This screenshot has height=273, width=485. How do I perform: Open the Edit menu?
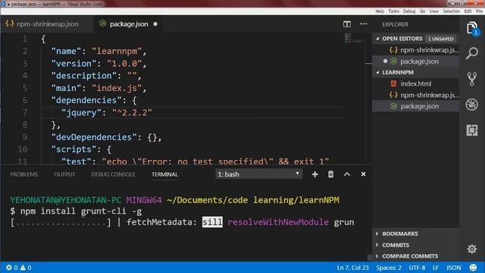click(x=468, y=11)
